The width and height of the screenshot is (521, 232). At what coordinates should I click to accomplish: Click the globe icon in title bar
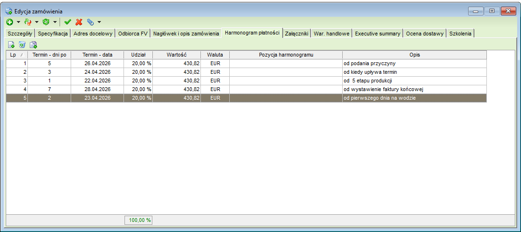pyautogui.click(x=9, y=12)
